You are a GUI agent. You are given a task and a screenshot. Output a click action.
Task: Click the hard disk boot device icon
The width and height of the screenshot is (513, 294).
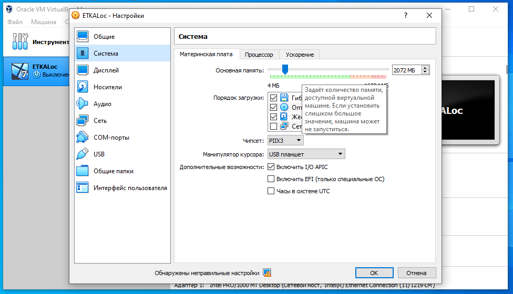[x=284, y=117]
